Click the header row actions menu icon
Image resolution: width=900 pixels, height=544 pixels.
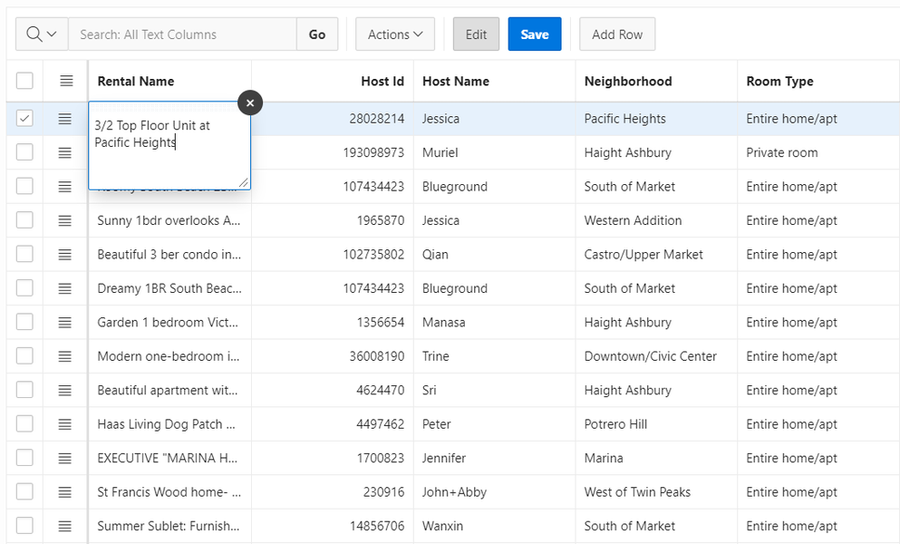pyautogui.click(x=66, y=82)
